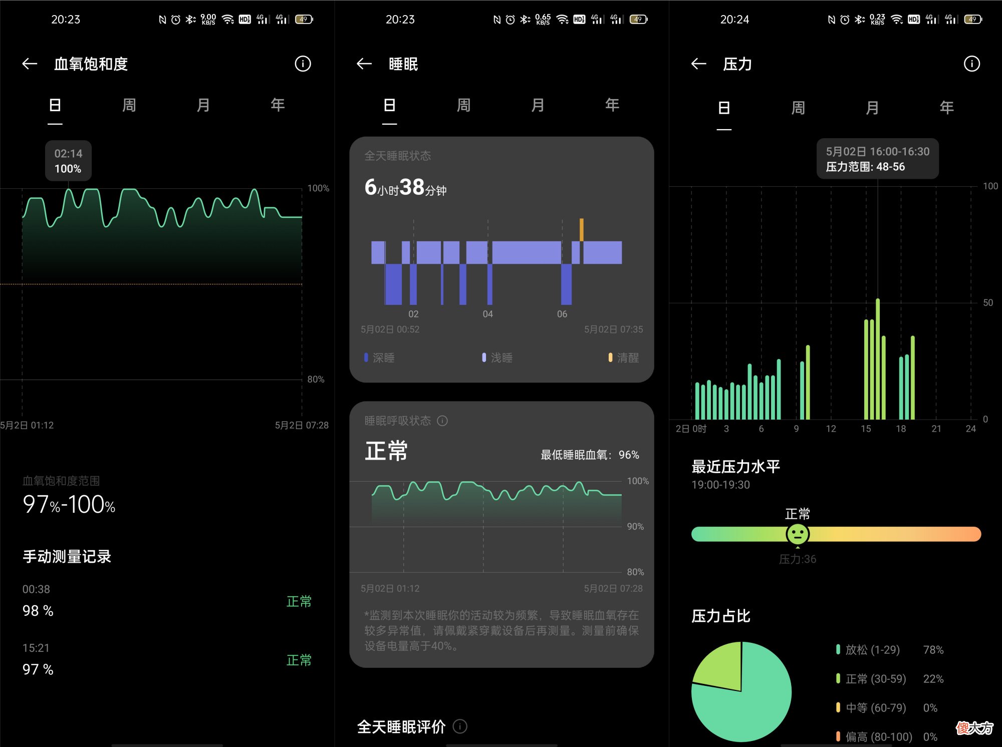The height and width of the screenshot is (747, 1002).
Task: Switch to 年 tab in 压力 screen
Action: [x=946, y=108]
